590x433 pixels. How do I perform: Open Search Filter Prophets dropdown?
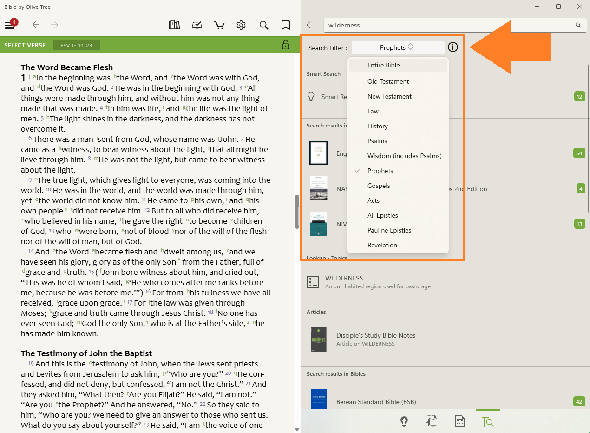pyautogui.click(x=398, y=47)
